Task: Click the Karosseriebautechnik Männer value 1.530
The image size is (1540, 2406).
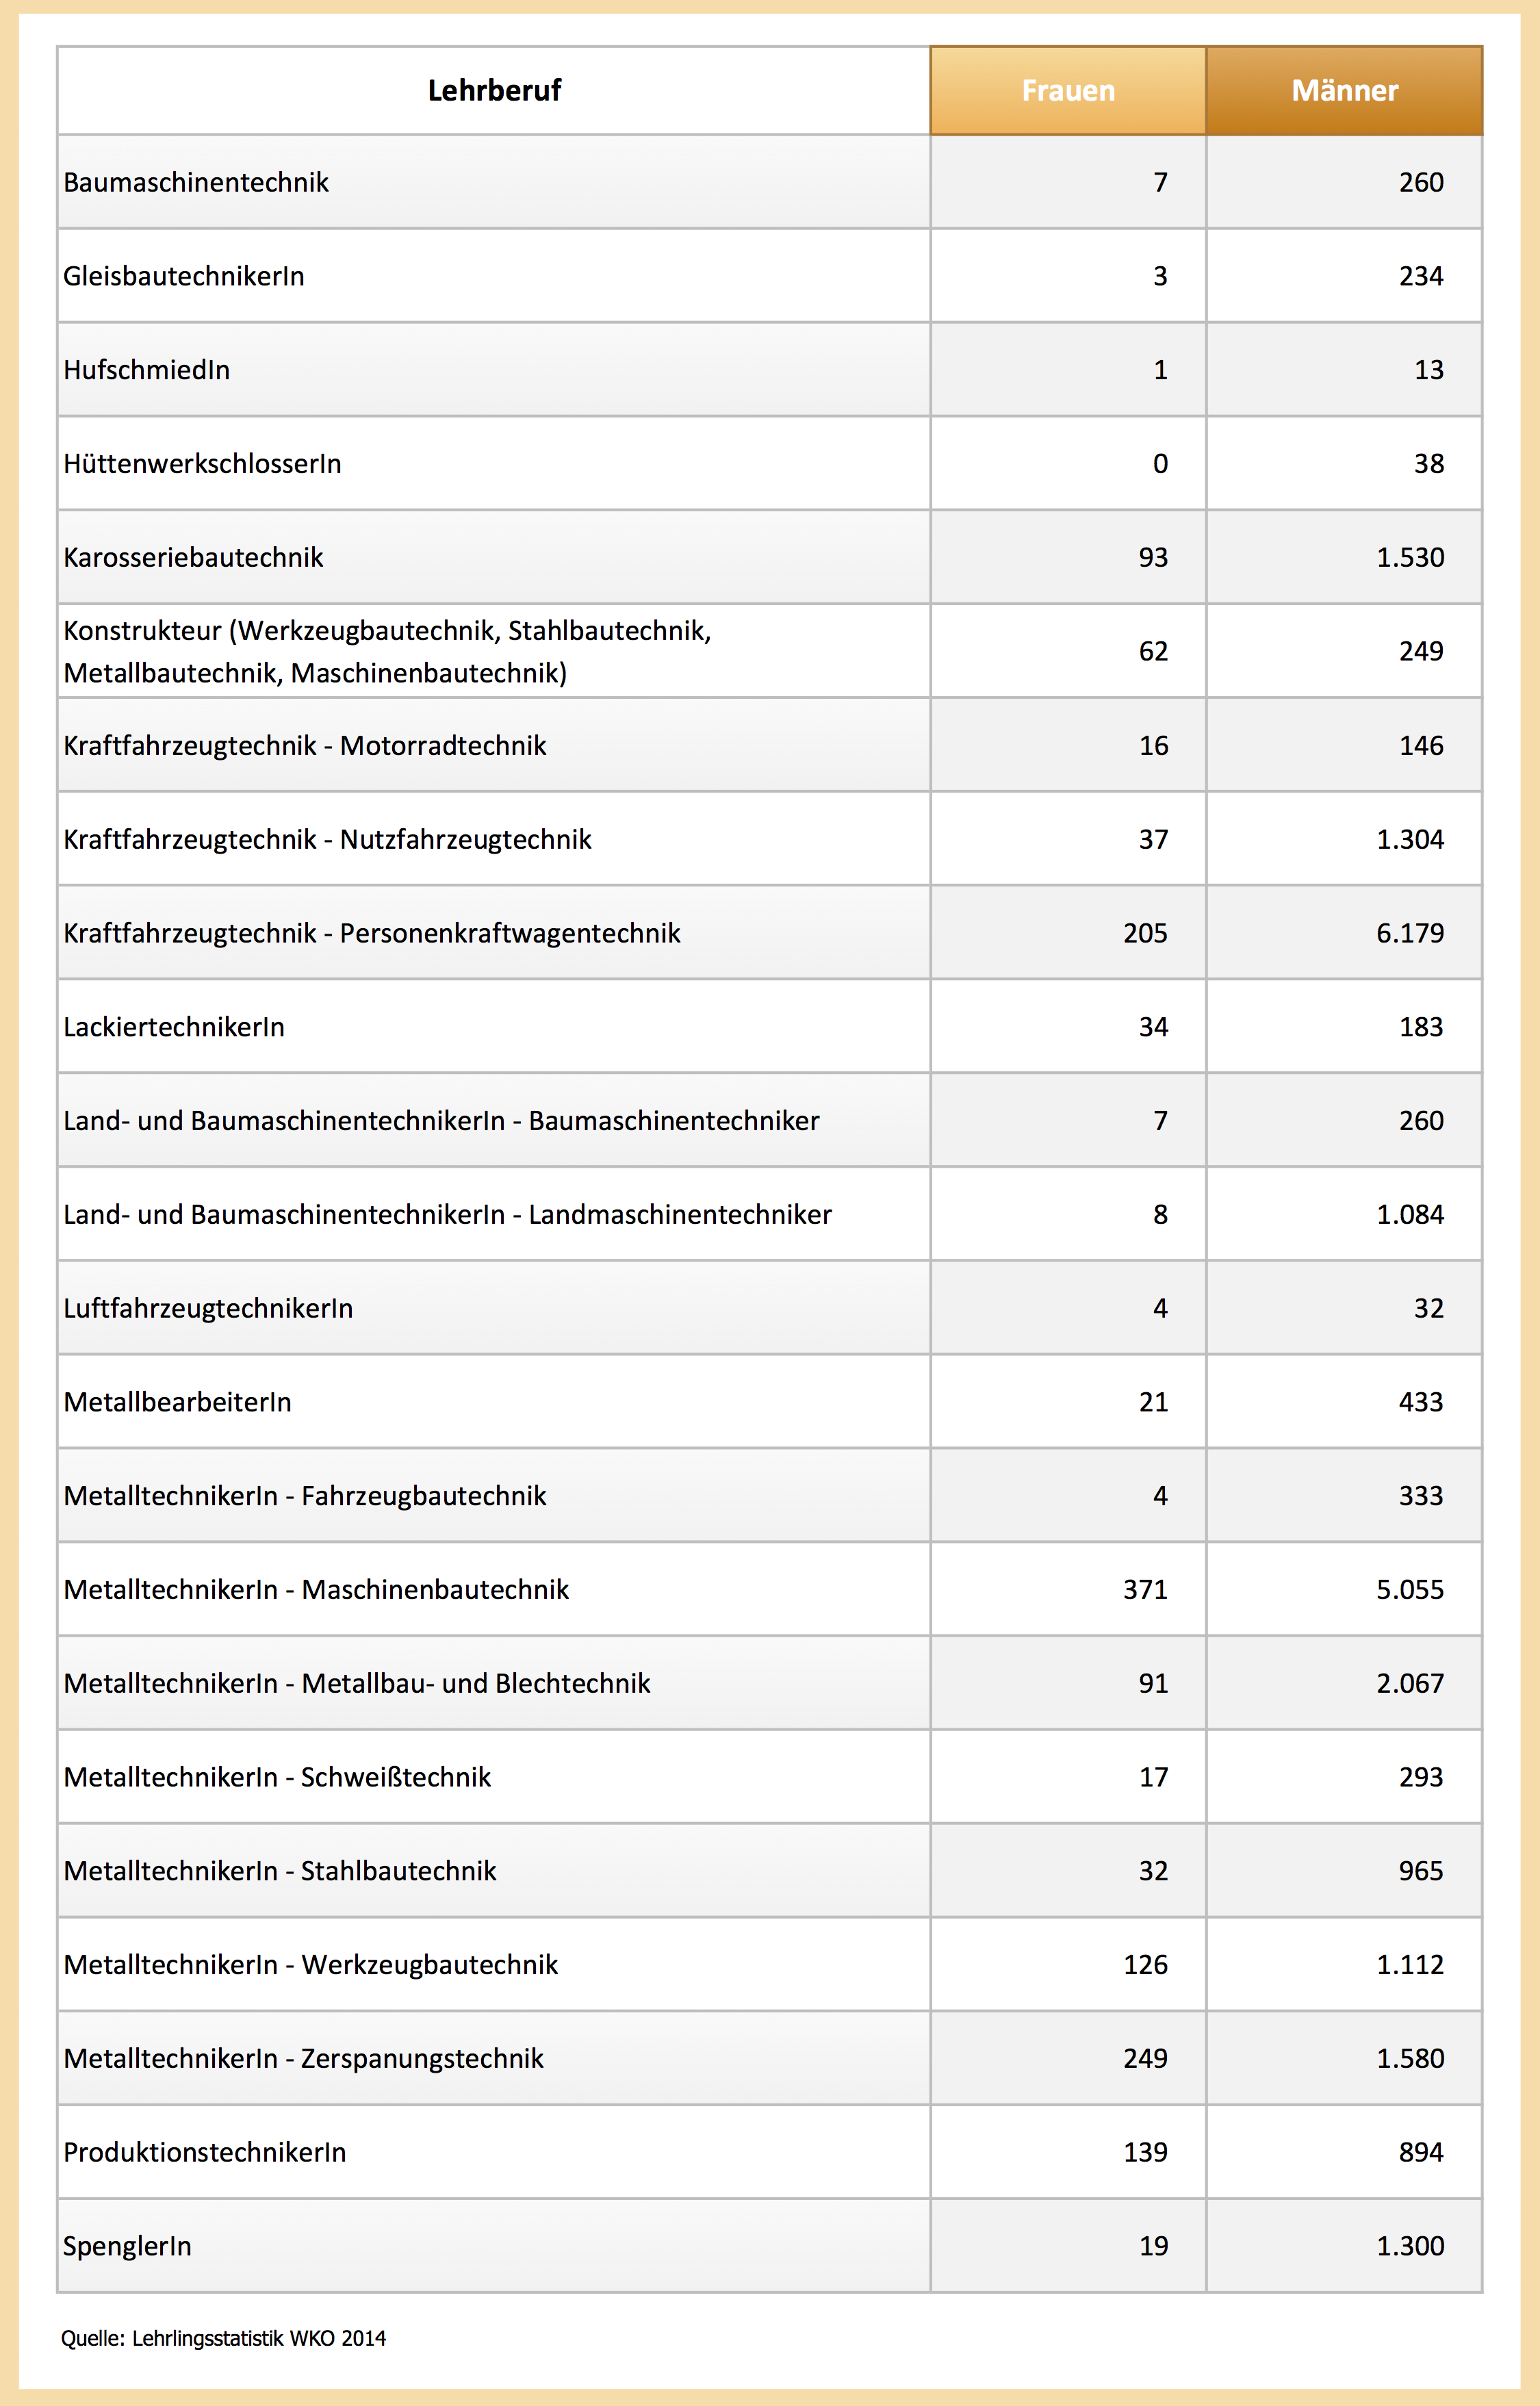Action: click(1410, 557)
